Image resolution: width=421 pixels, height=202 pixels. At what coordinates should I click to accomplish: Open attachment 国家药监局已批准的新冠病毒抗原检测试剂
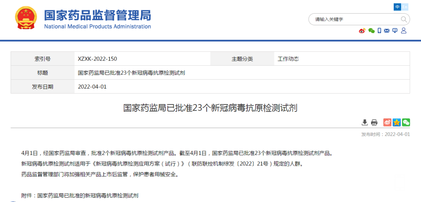point(88,195)
